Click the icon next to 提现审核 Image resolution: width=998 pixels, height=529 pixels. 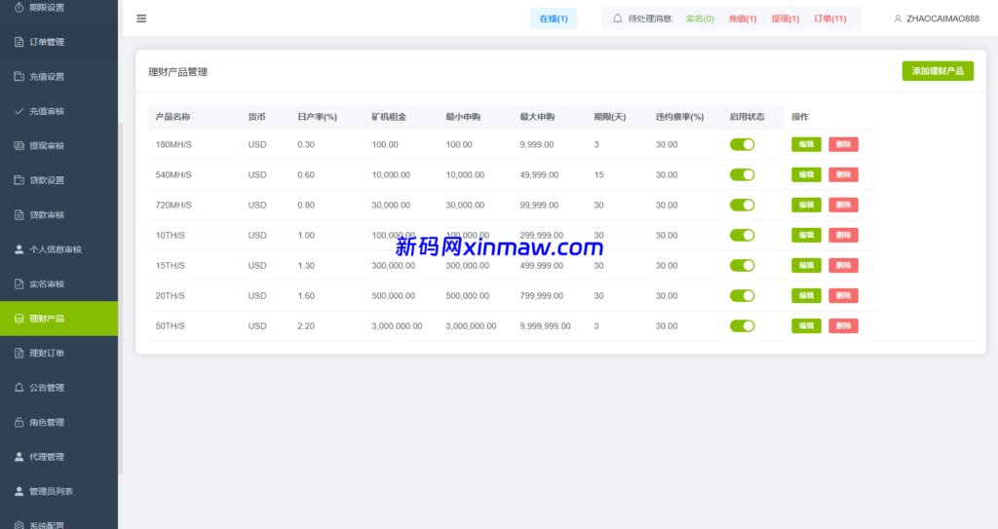(x=19, y=146)
